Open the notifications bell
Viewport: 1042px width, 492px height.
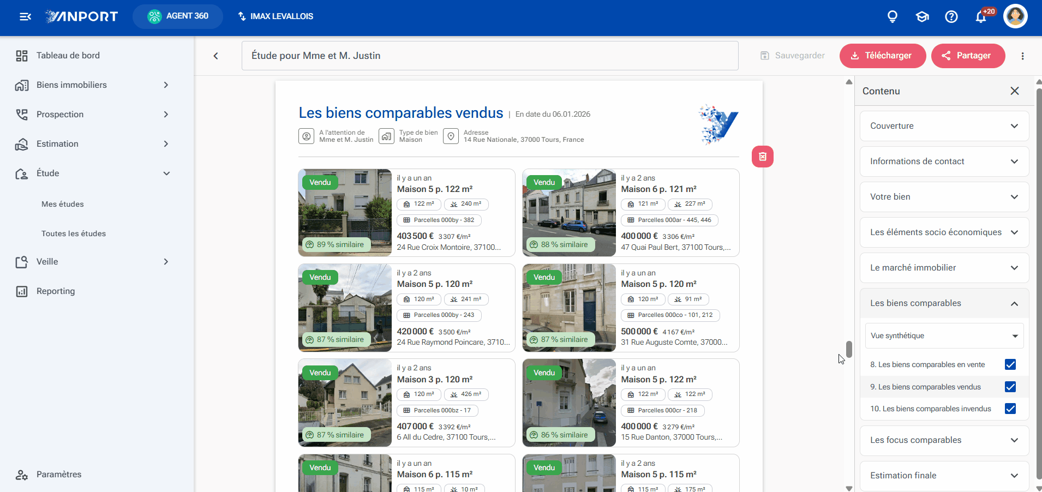coord(981,17)
